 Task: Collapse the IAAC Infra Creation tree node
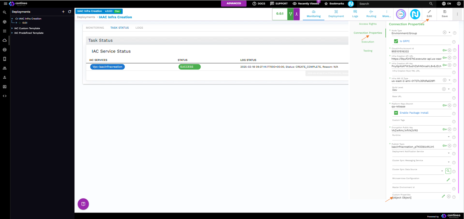pos(12,19)
